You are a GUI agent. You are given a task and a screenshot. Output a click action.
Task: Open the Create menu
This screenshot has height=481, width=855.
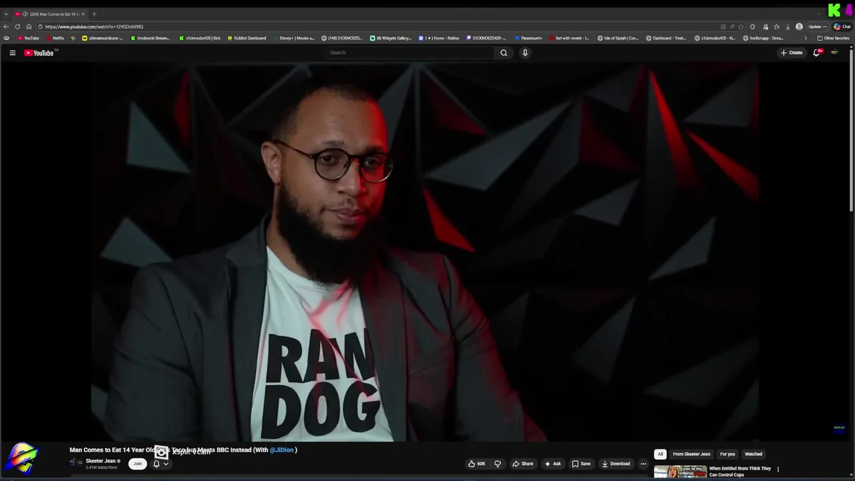[x=792, y=53]
